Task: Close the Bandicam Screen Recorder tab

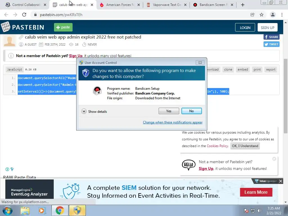Action: pyautogui.click(x=232, y=5)
